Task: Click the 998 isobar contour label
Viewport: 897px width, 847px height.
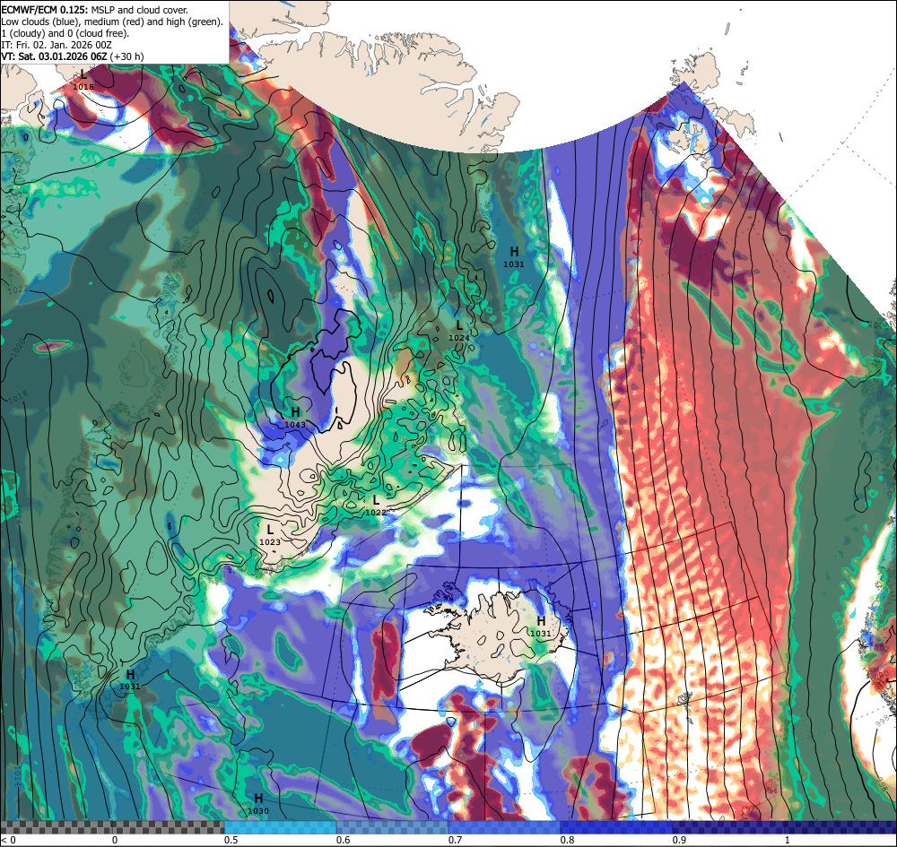Action: pos(884,722)
